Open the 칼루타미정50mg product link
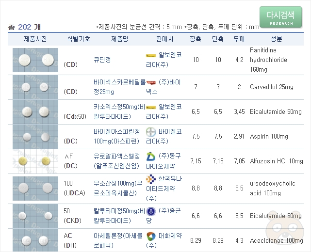 pyautogui.click(x=119, y=216)
